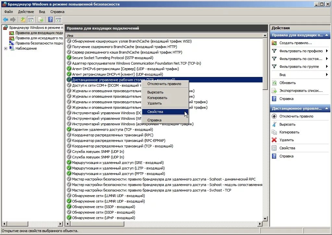Click Обновить in Actions pane
The width and height of the screenshot is (332, 235).
[288, 83]
